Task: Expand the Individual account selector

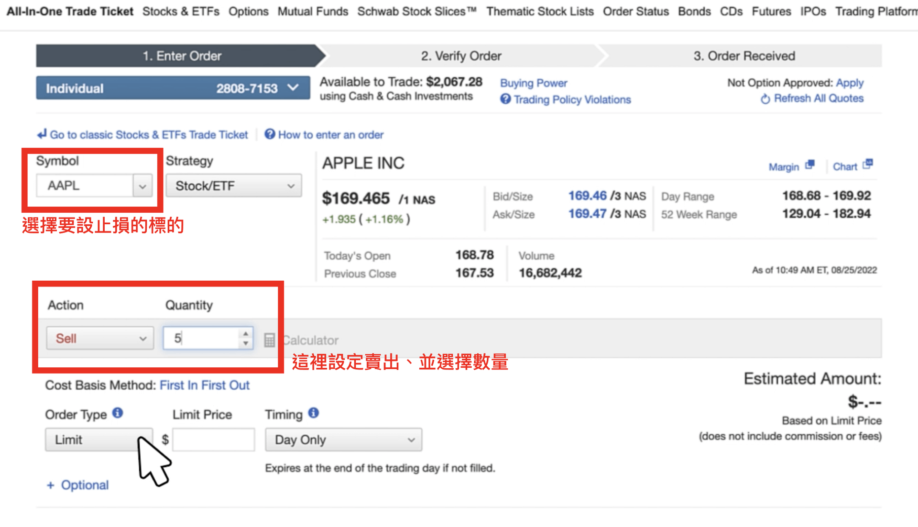Action: pos(173,88)
